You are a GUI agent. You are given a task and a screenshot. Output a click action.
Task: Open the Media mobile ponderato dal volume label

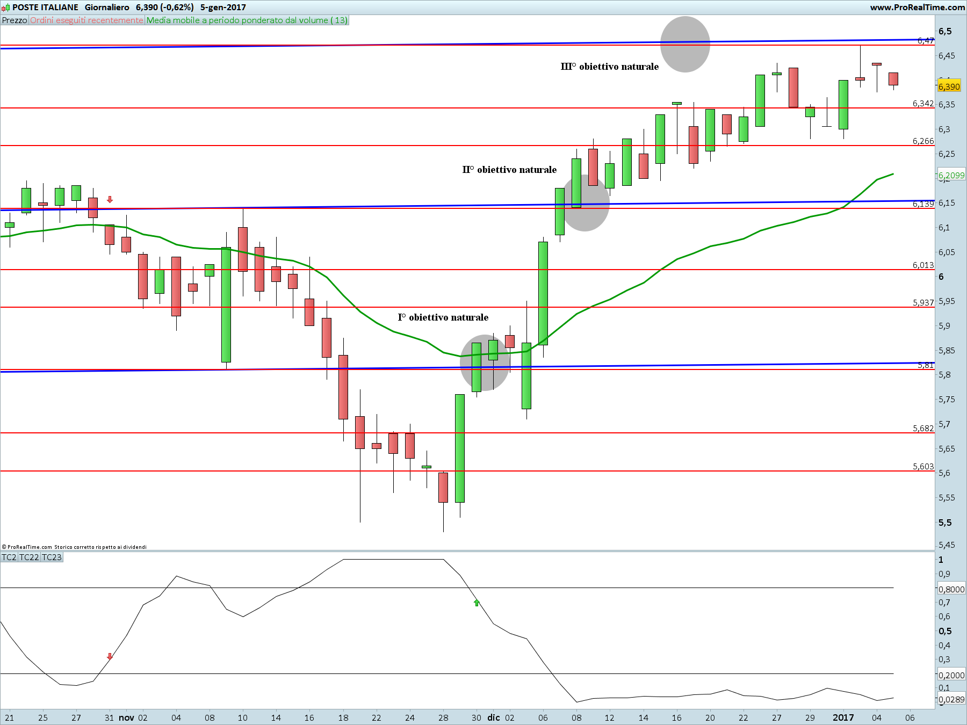coord(247,20)
